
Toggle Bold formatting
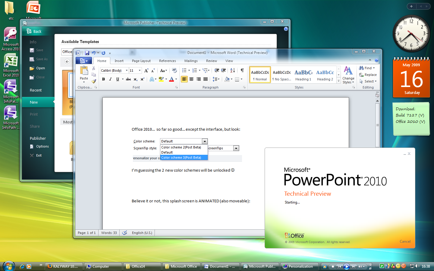click(x=103, y=79)
